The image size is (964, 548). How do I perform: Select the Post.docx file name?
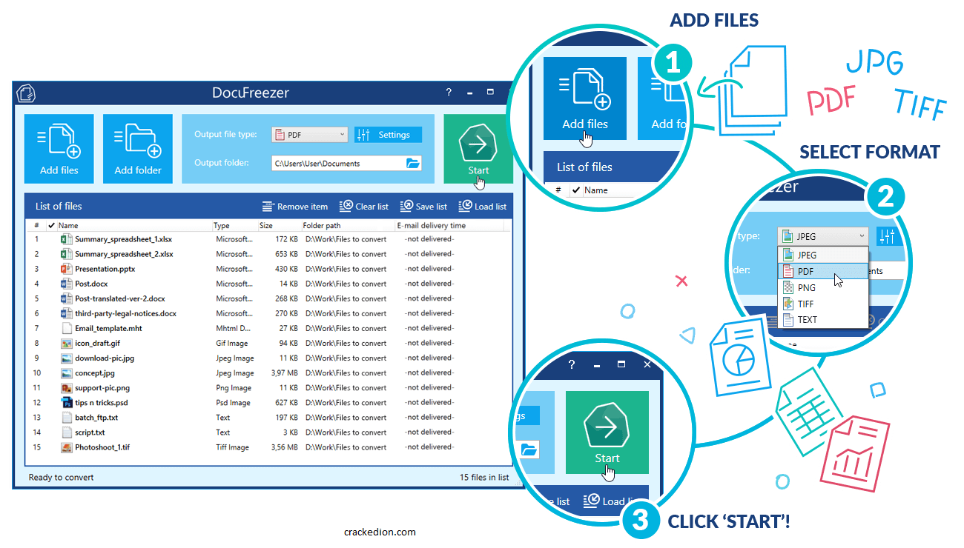point(91,284)
